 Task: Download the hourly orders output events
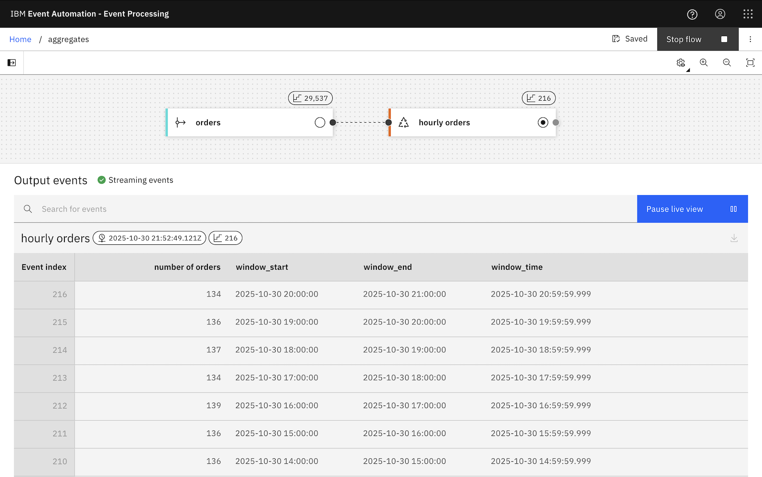pos(734,238)
